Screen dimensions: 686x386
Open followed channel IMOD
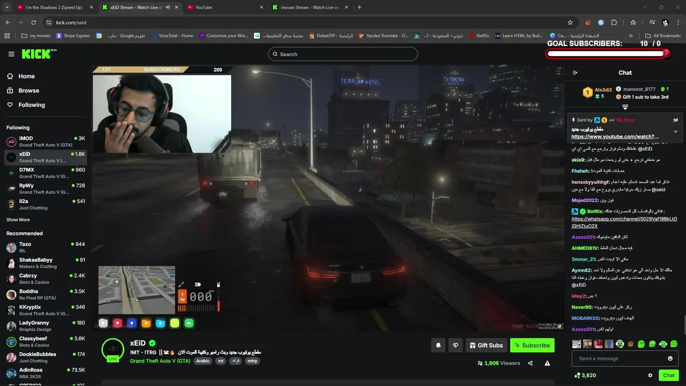[46, 142]
